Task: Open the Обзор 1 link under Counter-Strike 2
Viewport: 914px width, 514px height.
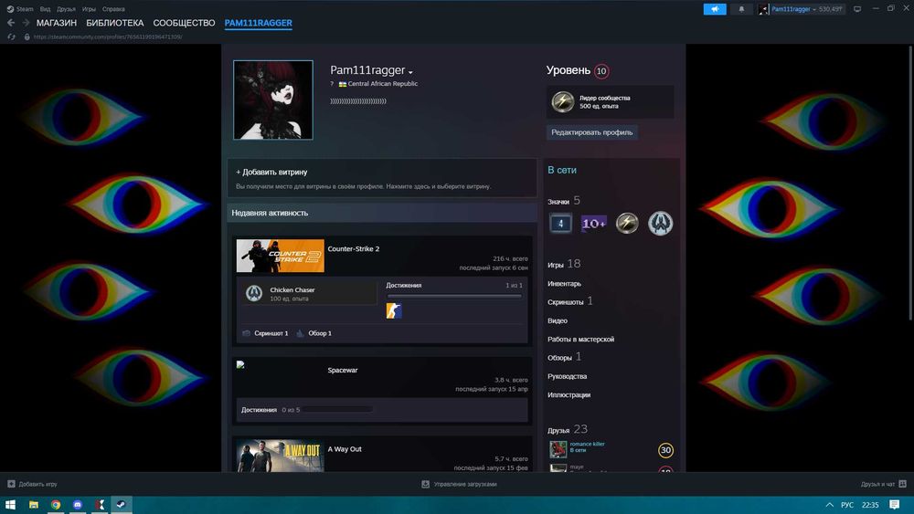Action: click(x=320, y=333)
